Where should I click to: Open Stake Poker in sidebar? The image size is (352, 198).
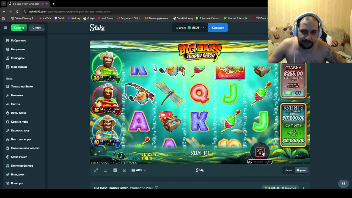coord(24,157)
